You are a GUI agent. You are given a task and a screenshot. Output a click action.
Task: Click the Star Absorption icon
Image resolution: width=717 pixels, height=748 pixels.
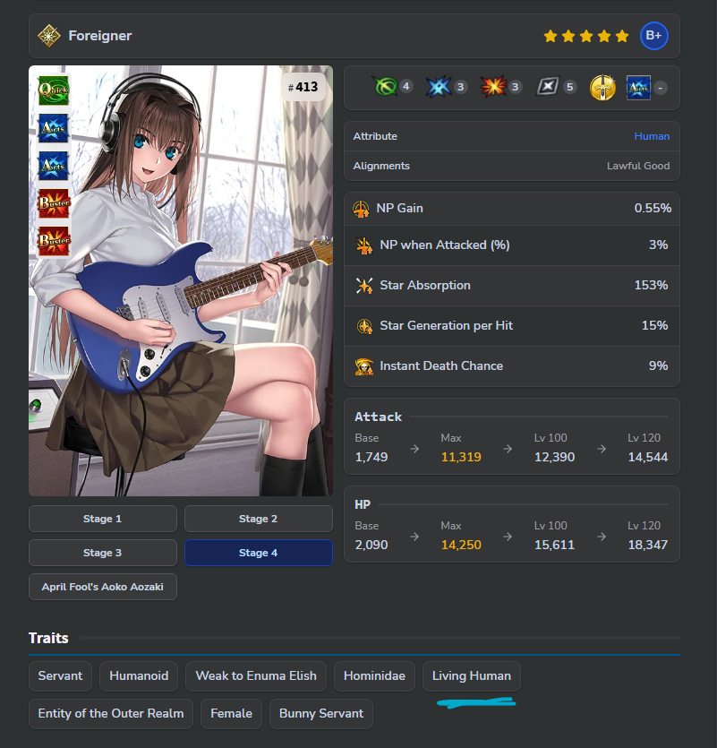tap(364, 286)
